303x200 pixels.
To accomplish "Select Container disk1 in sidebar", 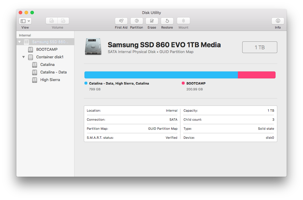I will [x=45, y=57].
